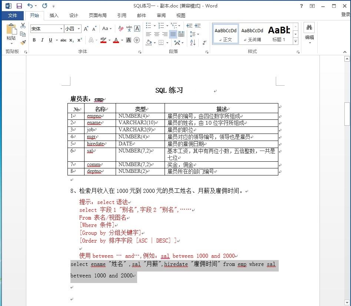This screenshot has height=306, width=351.
Task: Apply a character border with the boxed A icon
Action: coord(137,29)
